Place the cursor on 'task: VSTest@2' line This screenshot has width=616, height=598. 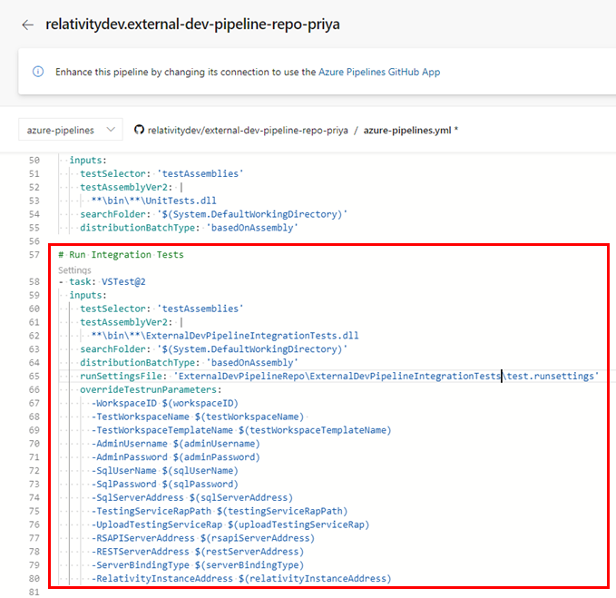(x=103, y=281)
